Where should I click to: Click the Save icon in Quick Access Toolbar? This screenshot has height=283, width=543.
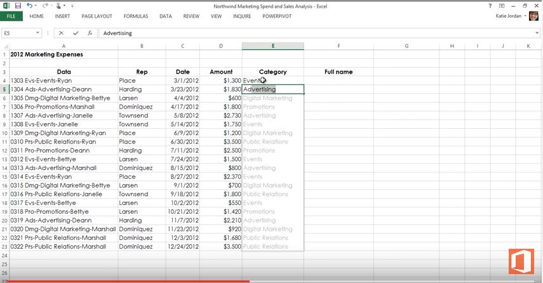(17, 5)
